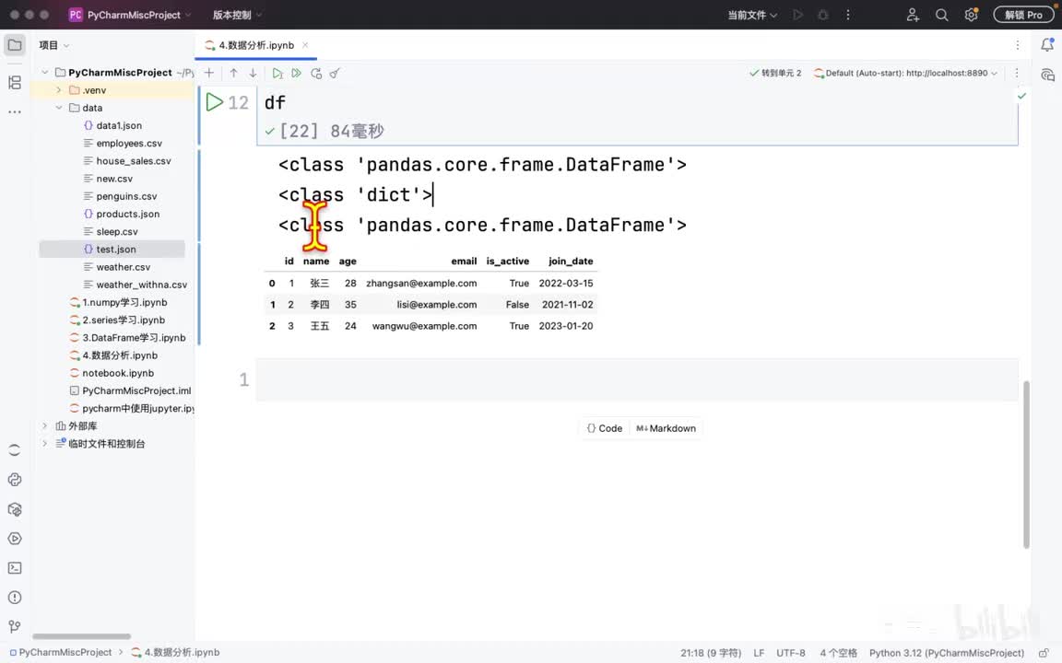
Task: Click the 解锁 Pro button
Action: click(x=1023, y=15)
